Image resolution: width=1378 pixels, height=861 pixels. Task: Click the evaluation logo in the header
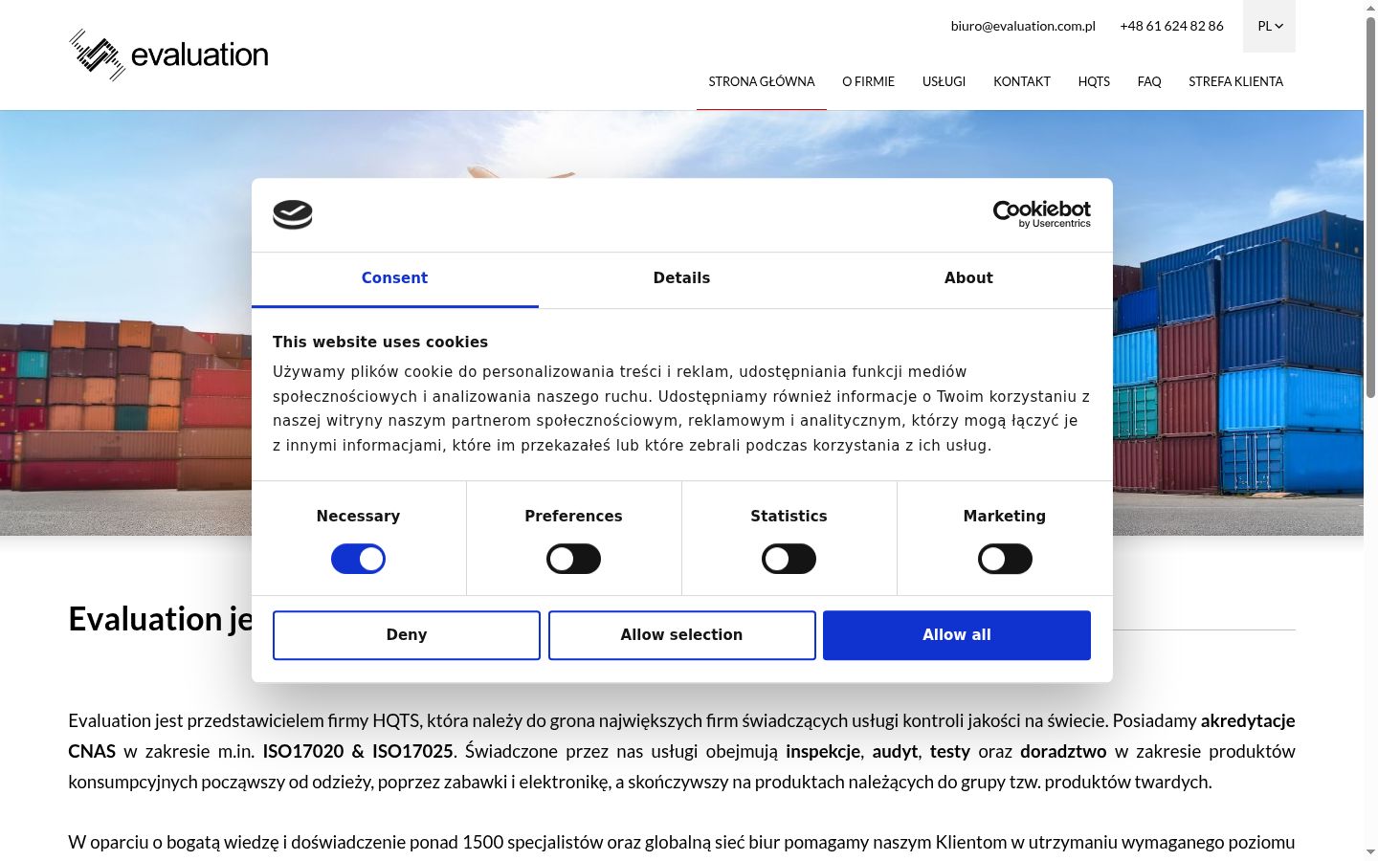(168, 55)
